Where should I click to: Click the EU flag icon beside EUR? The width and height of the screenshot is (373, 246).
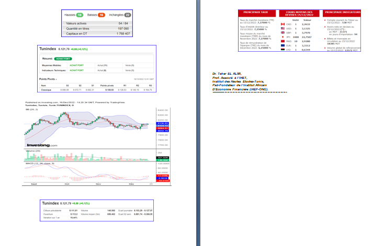click(282, 46)
